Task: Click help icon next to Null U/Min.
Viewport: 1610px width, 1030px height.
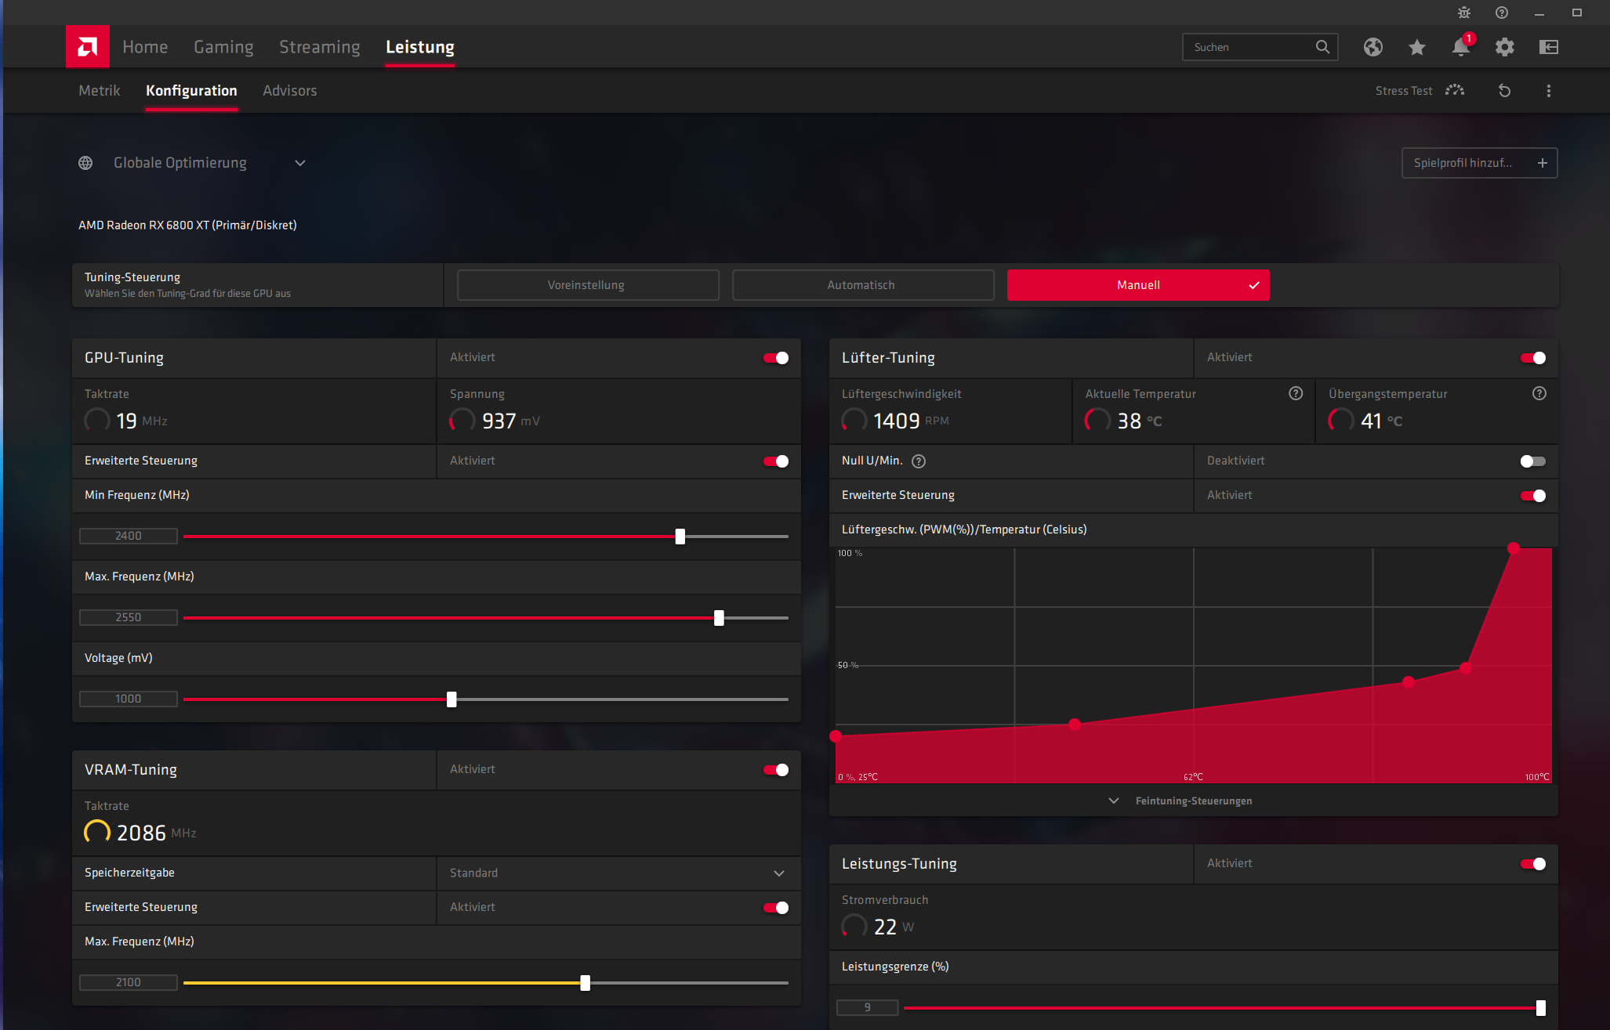Action: [x=919, y=461]
